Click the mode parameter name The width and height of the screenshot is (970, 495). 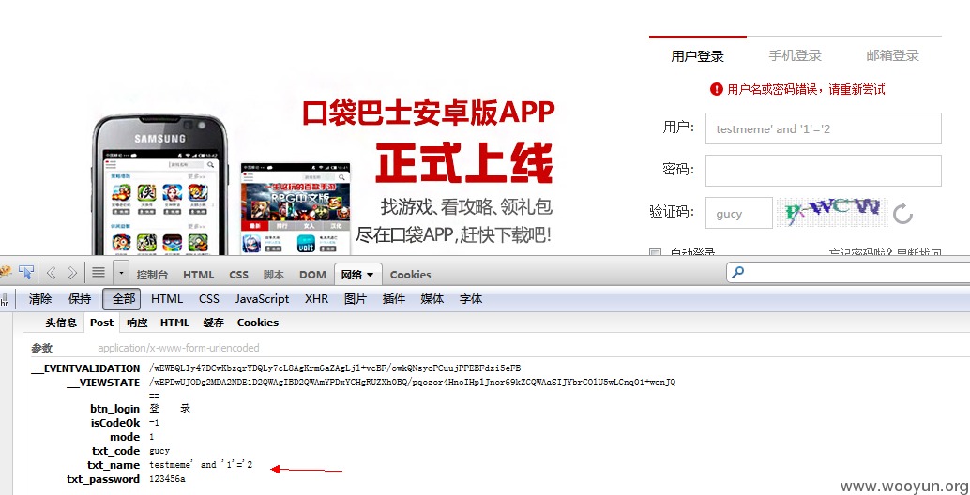[125, 437]
